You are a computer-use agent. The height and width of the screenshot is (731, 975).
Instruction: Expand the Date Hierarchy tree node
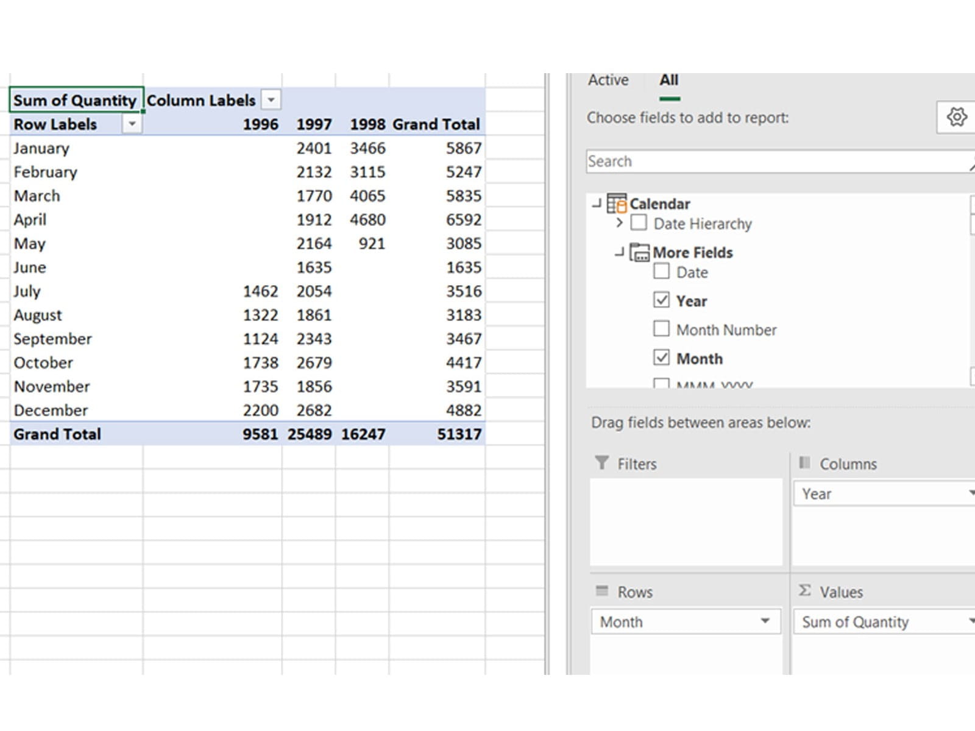[x=619, y=223]
